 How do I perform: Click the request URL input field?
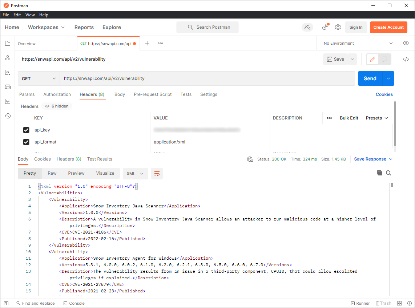pos(207,78)
